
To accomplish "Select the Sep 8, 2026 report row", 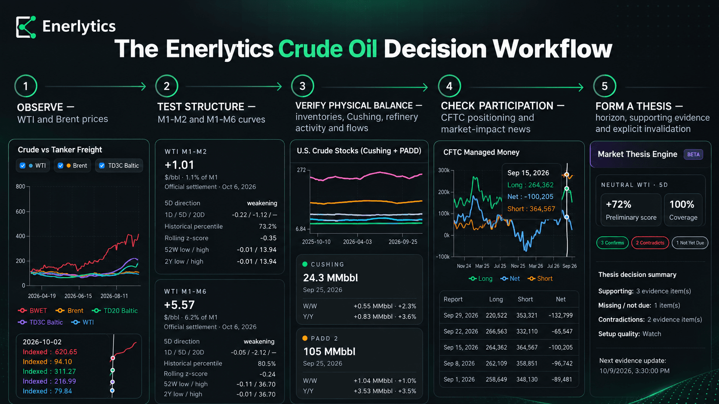I will pyautogui.click(x=509, y=363).
